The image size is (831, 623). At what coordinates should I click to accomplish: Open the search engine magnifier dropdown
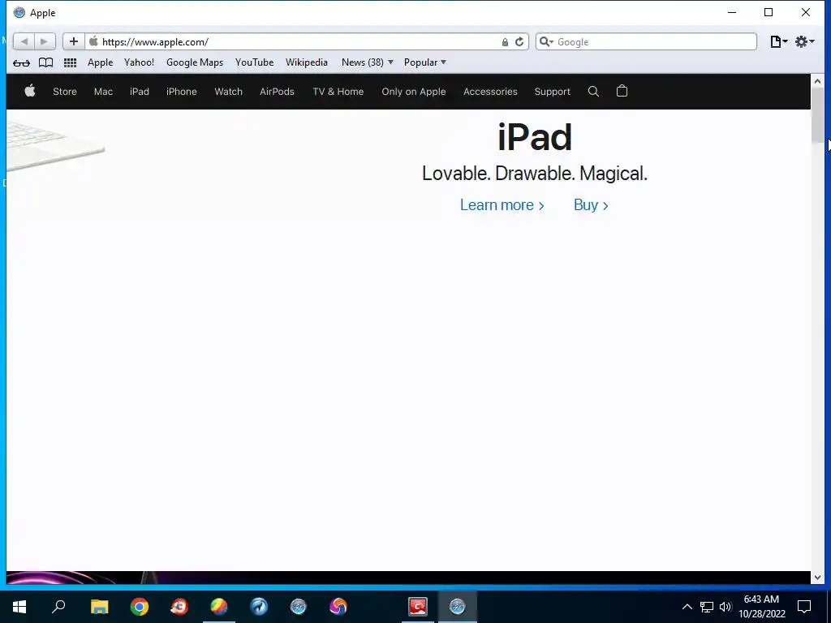pyautogui.click(x=546, y=41)
